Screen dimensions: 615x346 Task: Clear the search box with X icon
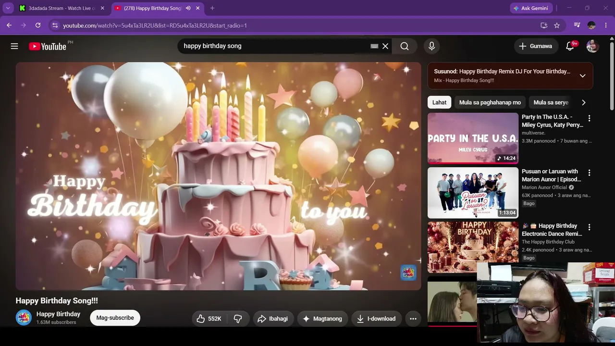tap(385, 46)
